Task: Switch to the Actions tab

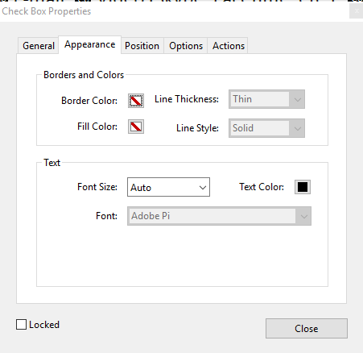Action: point(229,46)
